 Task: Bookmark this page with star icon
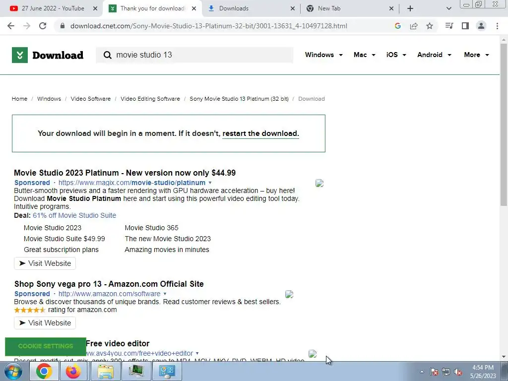(x=430, y=26)
